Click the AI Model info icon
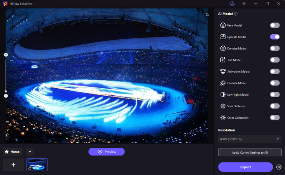This screenshot has height=175, width=285. click(236, 14)
